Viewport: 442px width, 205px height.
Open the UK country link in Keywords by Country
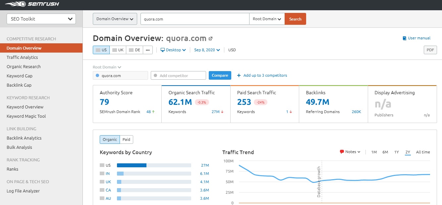pos(108,182)
